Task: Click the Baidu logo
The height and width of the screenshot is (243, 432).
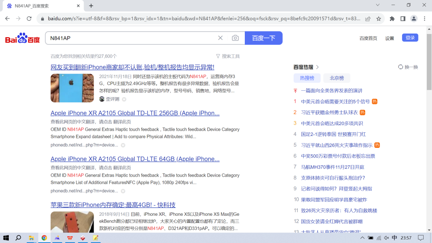Action: 22,38
